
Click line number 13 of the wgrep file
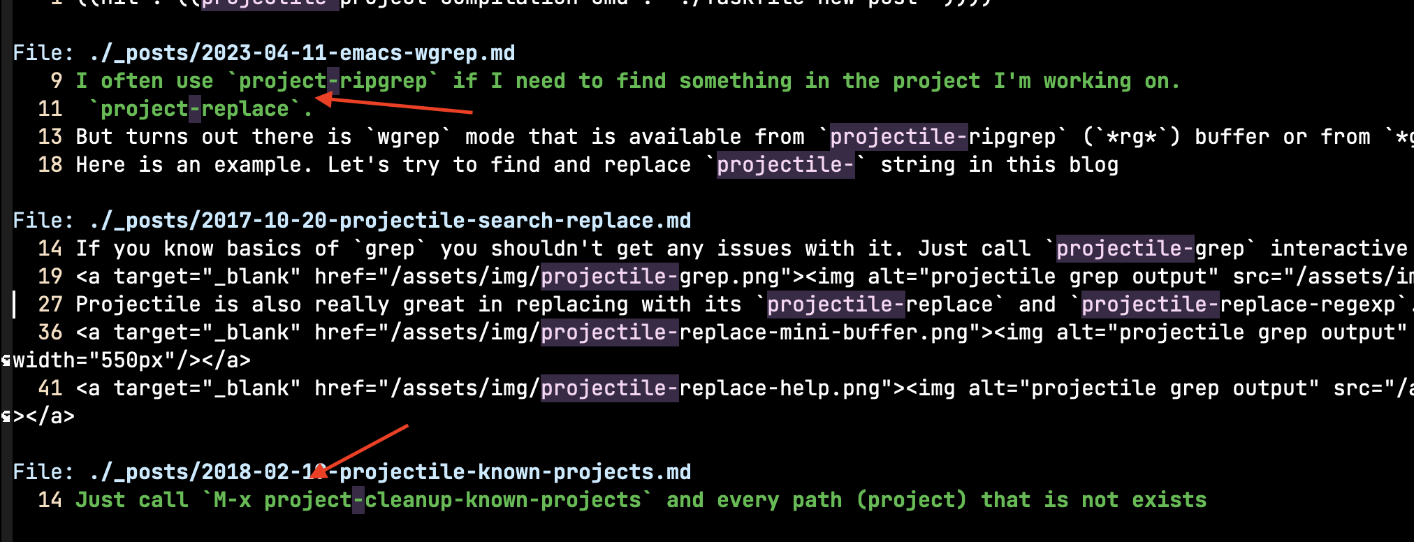(50, 137)
